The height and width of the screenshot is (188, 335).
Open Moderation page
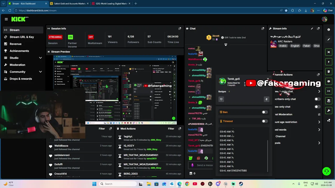point(23,65)
